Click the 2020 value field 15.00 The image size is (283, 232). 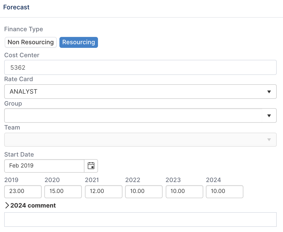tap(63, 191)
